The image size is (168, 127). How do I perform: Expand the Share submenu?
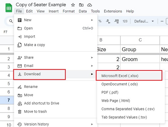click(56, 57)
